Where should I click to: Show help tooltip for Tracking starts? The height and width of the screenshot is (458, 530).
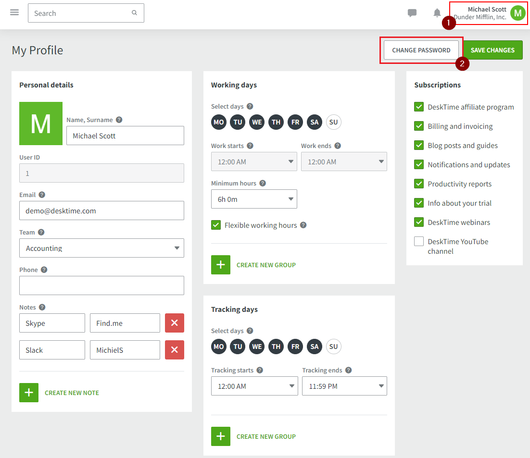[x=260, y=371]
